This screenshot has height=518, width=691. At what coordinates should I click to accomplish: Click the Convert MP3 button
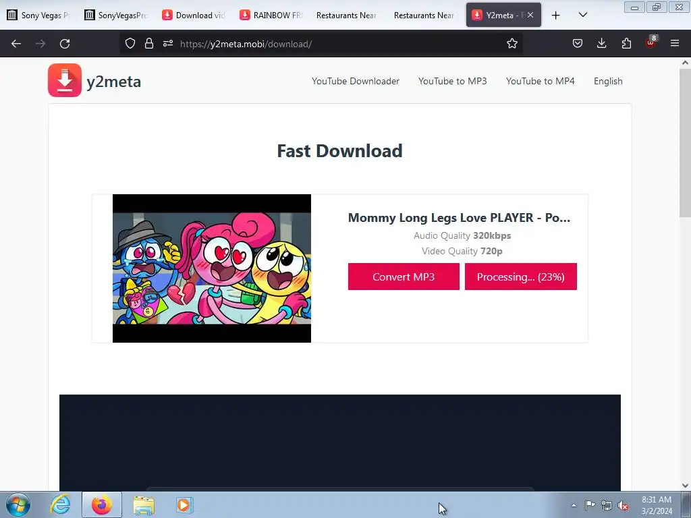[x=404, y=277]
